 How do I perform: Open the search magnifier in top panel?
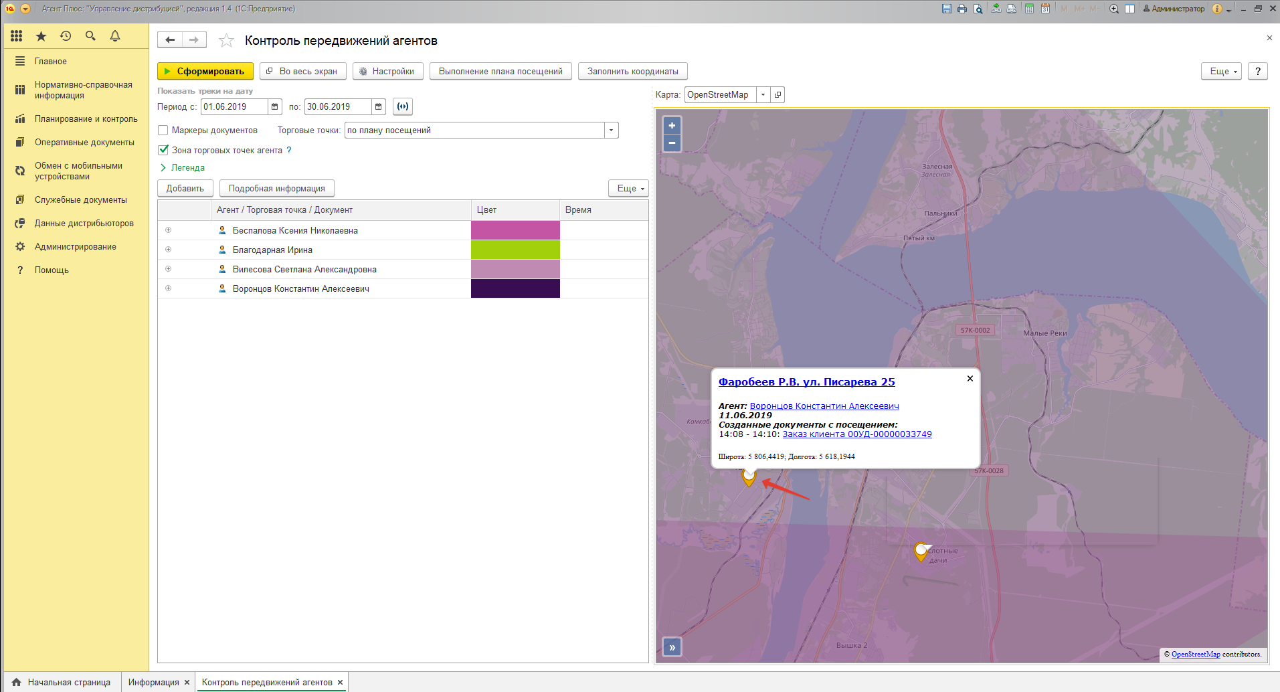pyautogui.click(x=90, y=36)
